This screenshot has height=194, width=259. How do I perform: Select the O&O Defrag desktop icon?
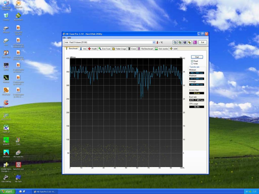(x=6, y=179)
